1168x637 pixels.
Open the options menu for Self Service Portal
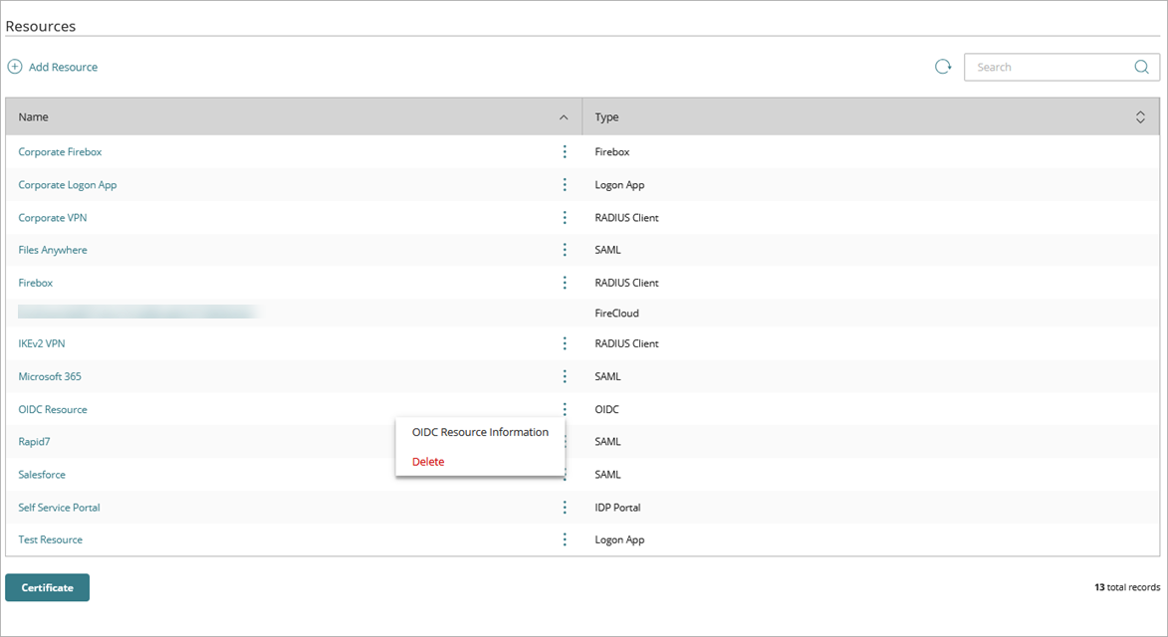(x=565, y=508)
